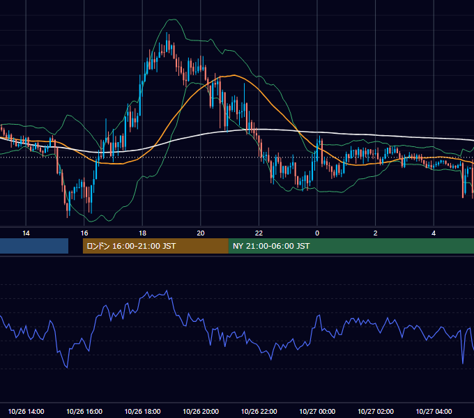Click the 10/26 14:00 date label
The image size is (474, 418).
26,411
